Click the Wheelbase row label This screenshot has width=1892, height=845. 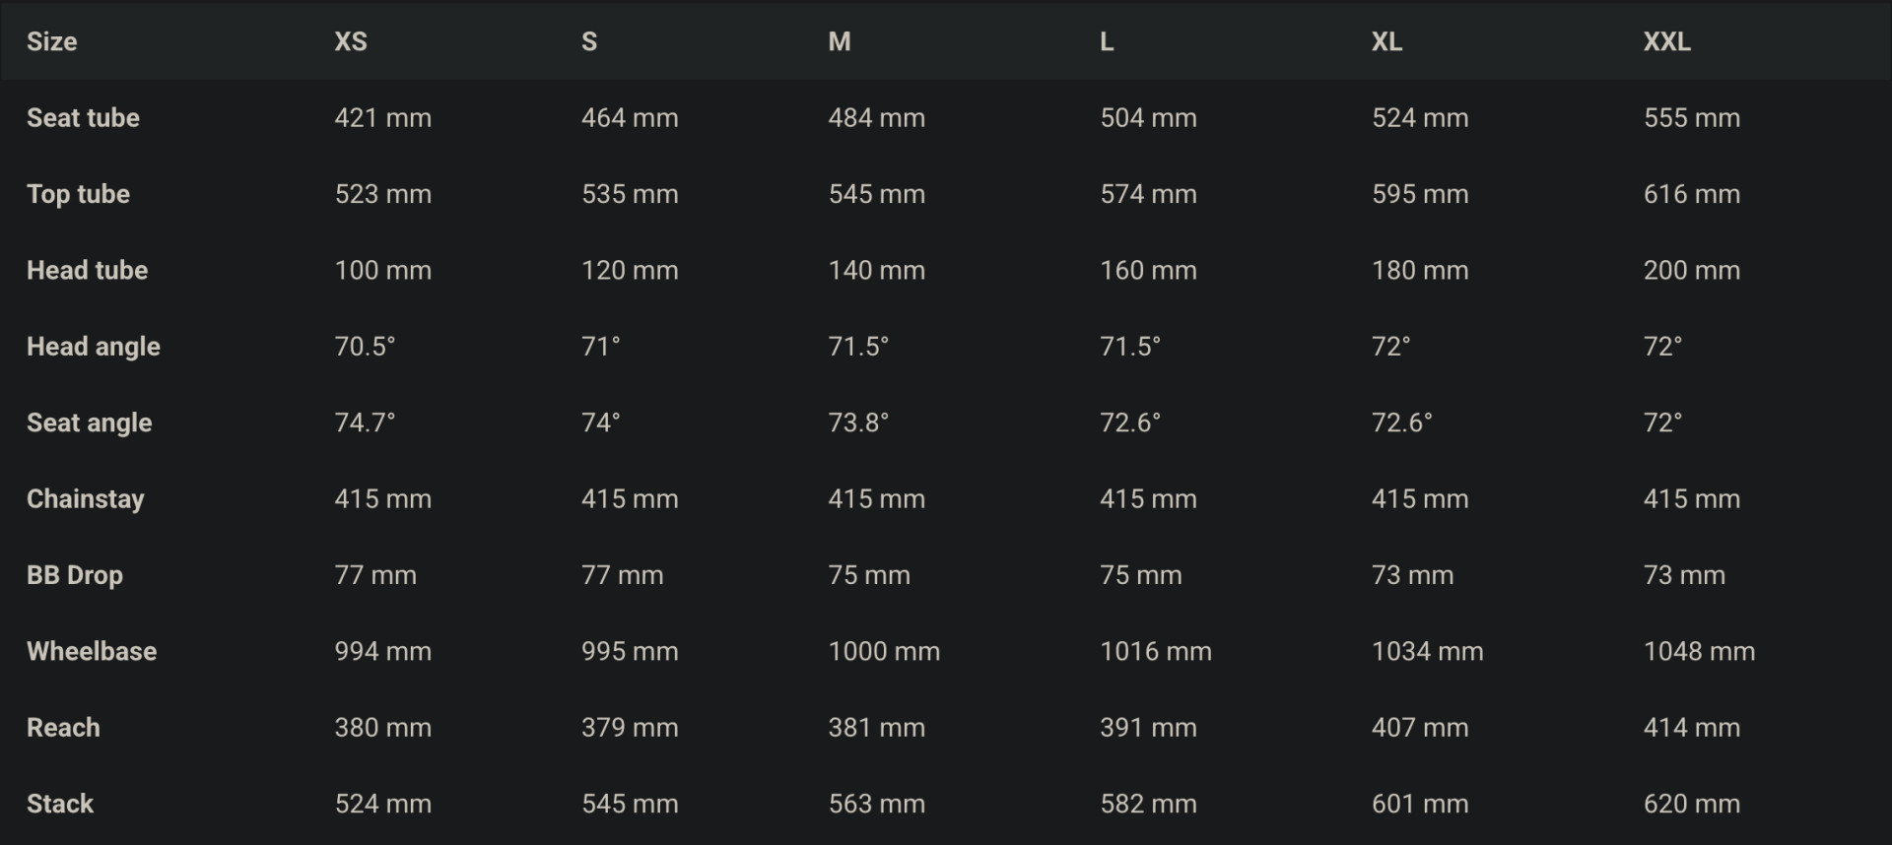click(92, 651)
